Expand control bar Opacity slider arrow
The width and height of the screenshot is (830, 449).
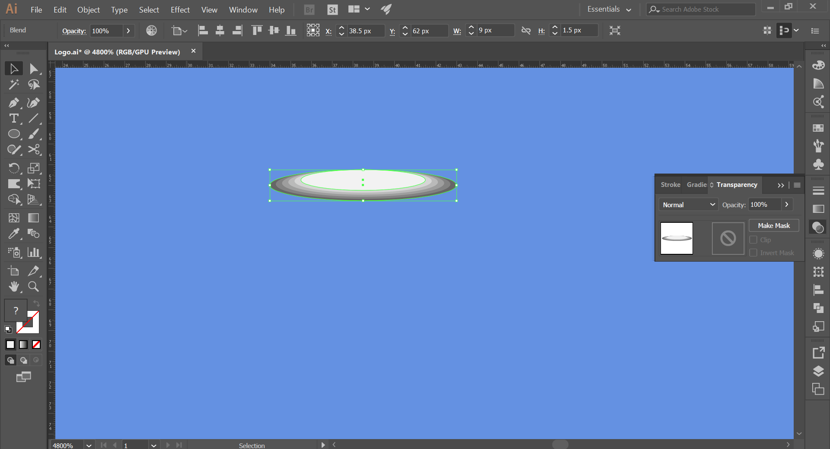[x=128, y=31]
